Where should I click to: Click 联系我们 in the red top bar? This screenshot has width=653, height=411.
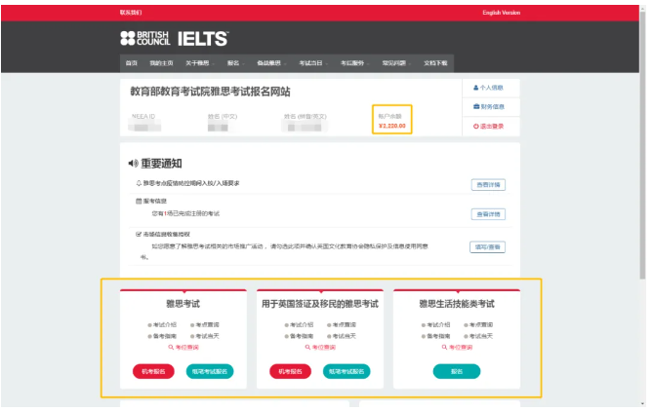131,13
